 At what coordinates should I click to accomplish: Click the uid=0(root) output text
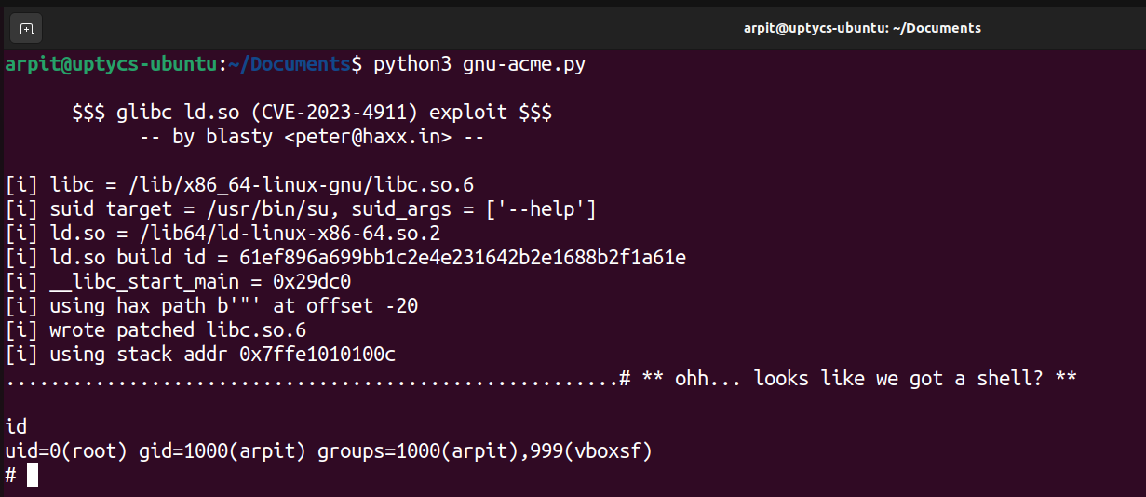(x=67, y=451)
